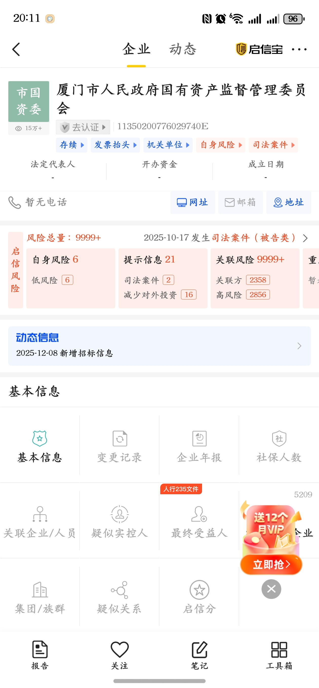This screenshot has width=319, height=688.
Task: Open the 笔记 notes icon
Action: pyautogui.click(x=200, y=650)
